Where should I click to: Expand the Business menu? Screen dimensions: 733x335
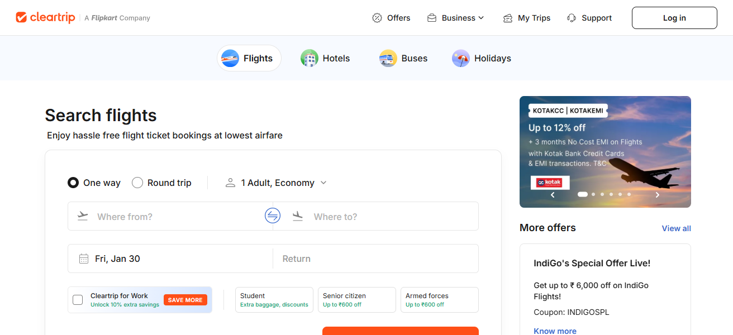(455, 18)
